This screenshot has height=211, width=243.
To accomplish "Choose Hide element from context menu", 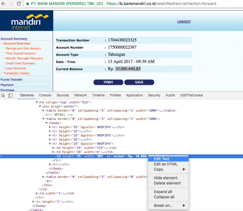I will [x=168, y=178].
